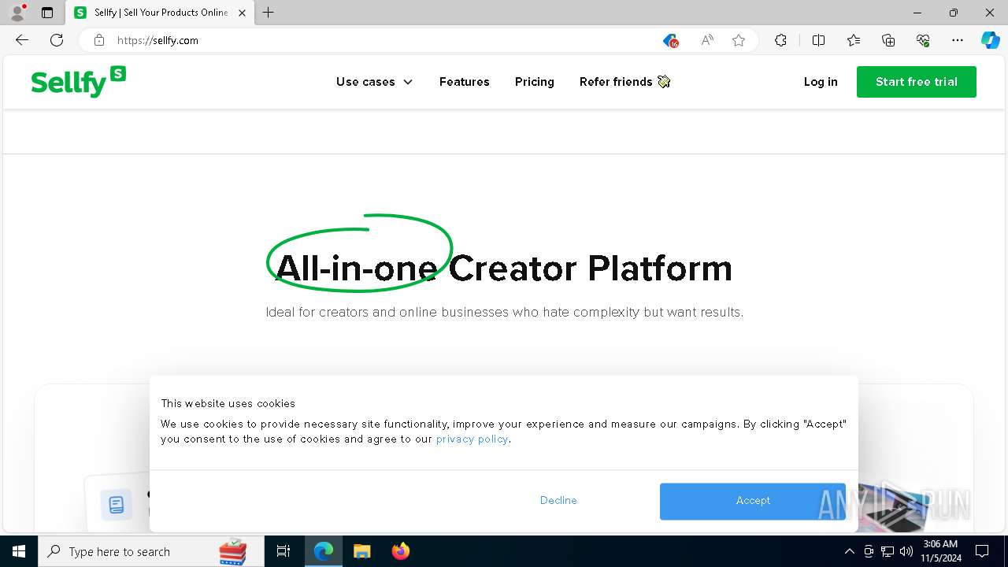This screenshot has height=567, width=1008.
Task: Click the profile avatar icon
Action: coord(17,13)
